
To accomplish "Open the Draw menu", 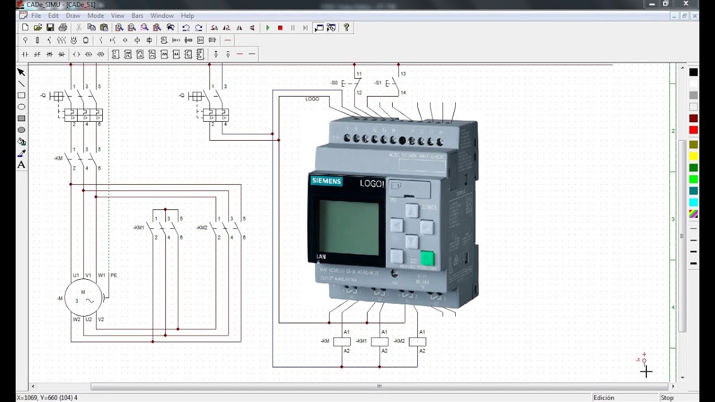I will pos(73,16).
